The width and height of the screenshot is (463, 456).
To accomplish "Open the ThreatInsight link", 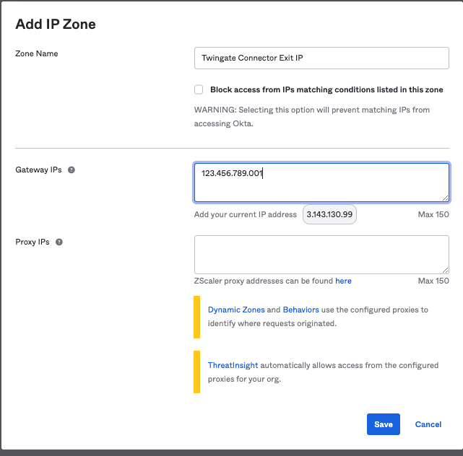I will point(233,366).
